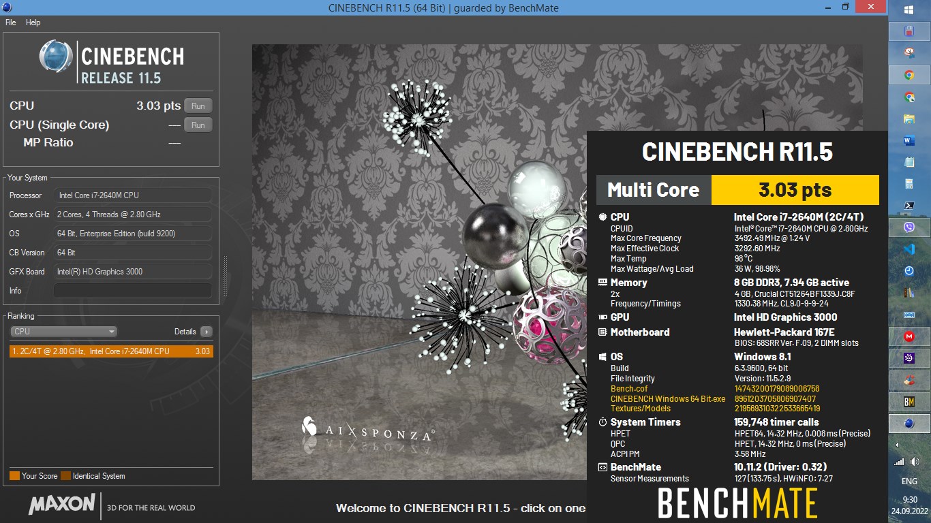Screen dimensions: 931x523
Task: Open the highlighted Google Chrome taskbar icon
Action: click(909, 76)
